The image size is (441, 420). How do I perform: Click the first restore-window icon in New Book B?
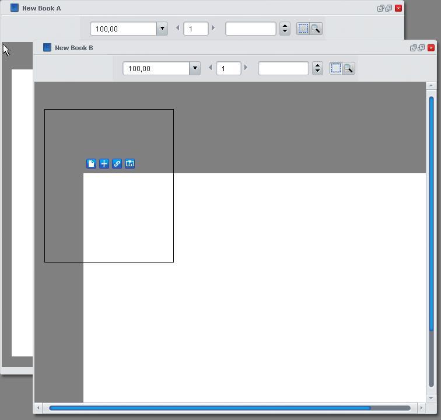point(413,48)
